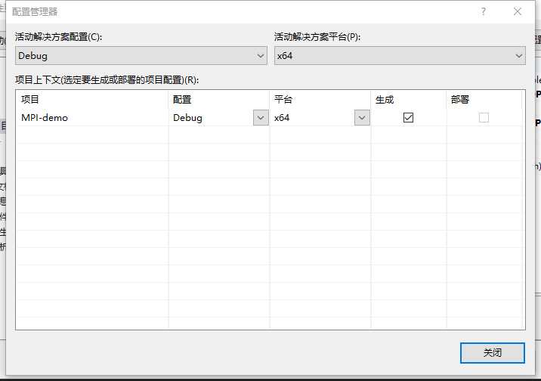Select the MPI-demo project cell
Screen dimensions: 541x381
92,118
